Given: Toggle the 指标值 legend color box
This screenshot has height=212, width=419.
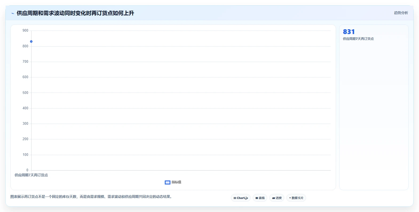Looking at the screenshot, I should pyautogui.click(x=168, y=182).
